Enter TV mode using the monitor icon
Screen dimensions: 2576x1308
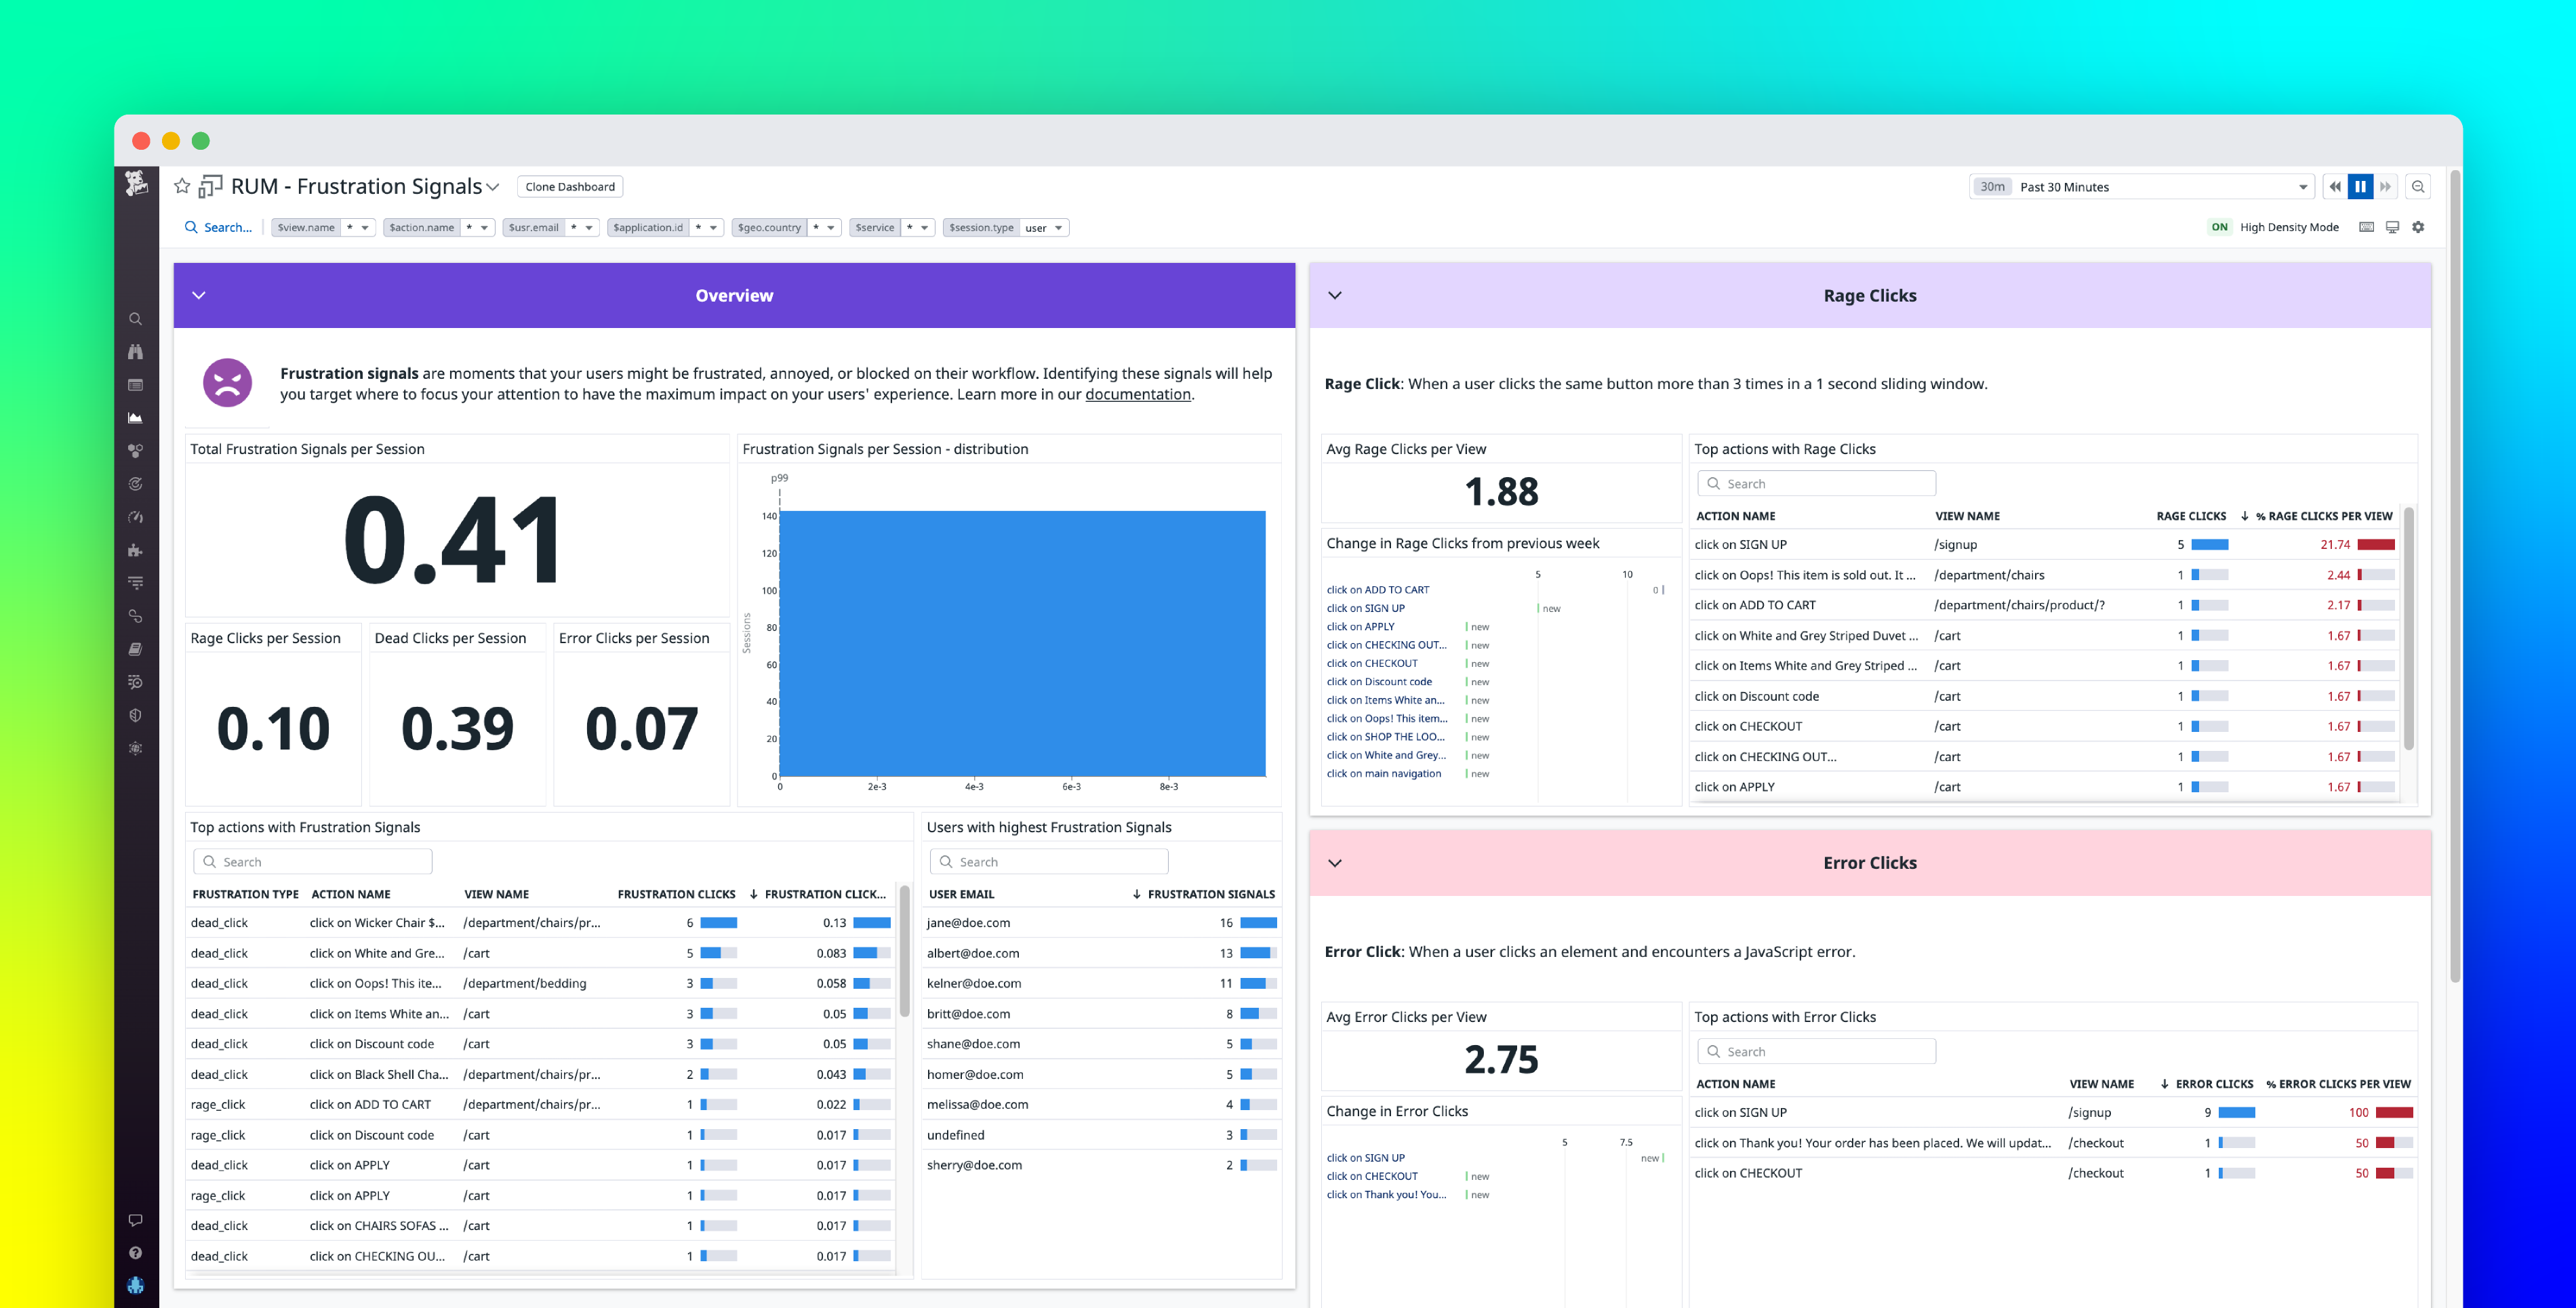coord(2392,227)
